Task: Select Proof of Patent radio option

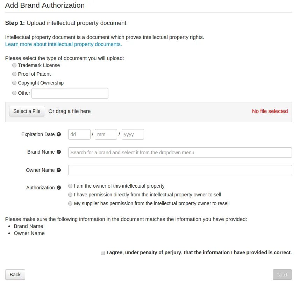Action: point(14,74)
